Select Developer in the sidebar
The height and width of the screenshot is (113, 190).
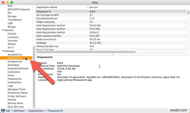click(x=13, y=65)
